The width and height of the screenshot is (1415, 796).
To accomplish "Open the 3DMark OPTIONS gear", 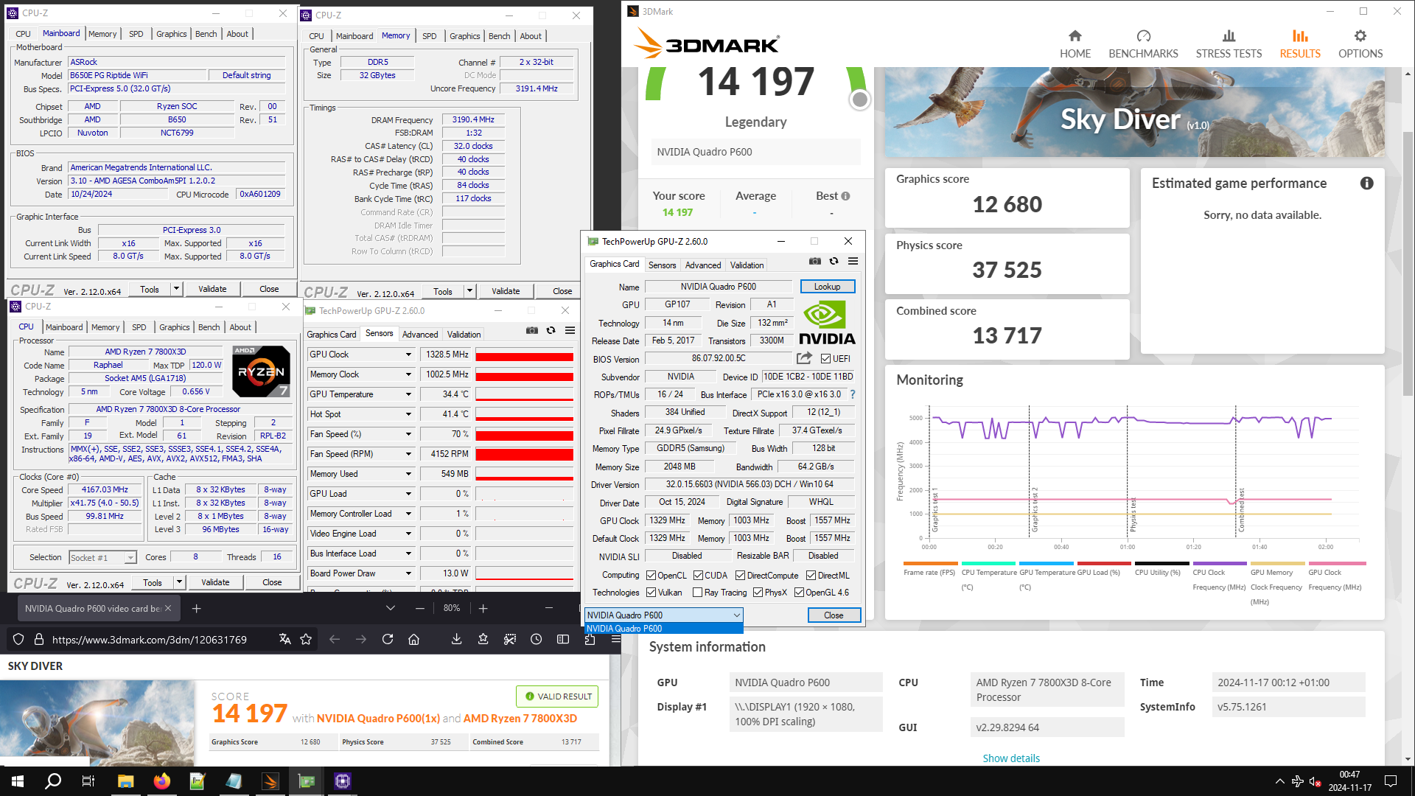I will 1360,44.
